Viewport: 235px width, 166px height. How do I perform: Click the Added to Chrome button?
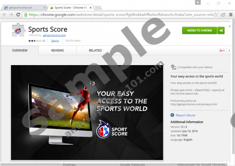pyautogui.click(x=199, y=30)
